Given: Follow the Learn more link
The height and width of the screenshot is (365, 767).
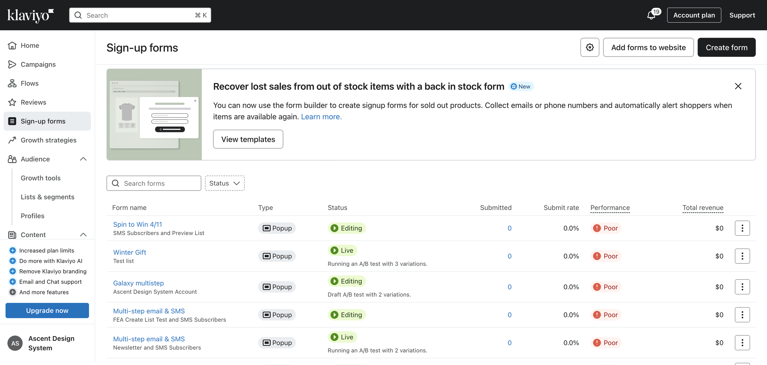Looking at the screenshot, I should (321, 117).
